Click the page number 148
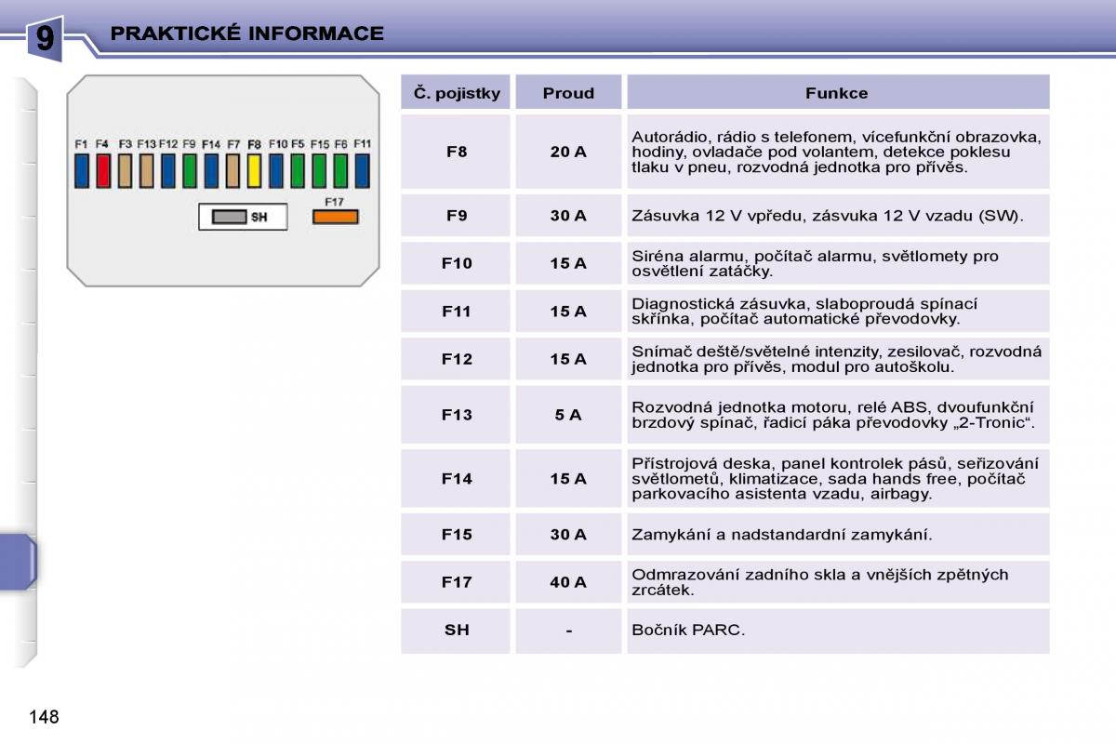 [44, 717]
